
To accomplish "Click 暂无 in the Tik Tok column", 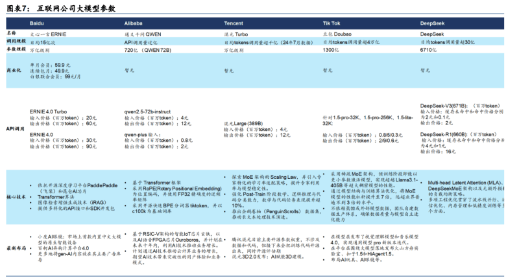I will click(328, 71).
